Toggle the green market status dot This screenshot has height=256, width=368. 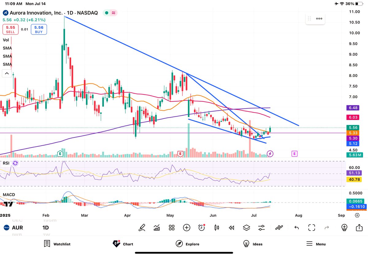point(106,13)
